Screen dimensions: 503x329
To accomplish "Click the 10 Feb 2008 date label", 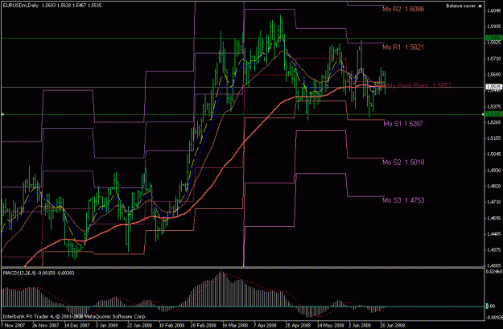I will point(171,325).
